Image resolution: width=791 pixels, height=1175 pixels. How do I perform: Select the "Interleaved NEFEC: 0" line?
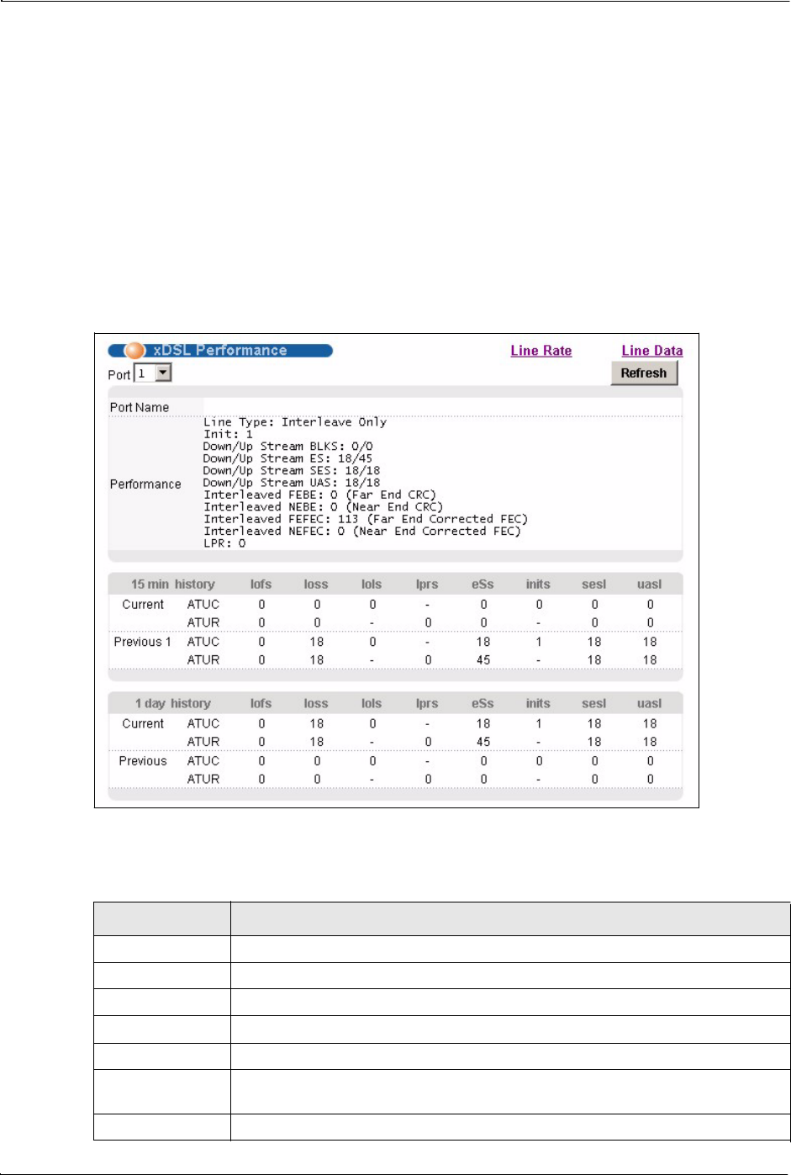[x=362, y=532]
